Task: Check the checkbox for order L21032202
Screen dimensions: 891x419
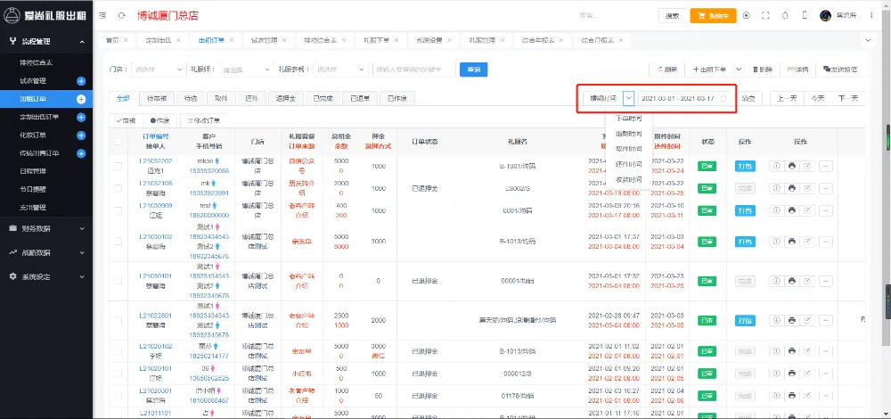Action: point(118,166)
